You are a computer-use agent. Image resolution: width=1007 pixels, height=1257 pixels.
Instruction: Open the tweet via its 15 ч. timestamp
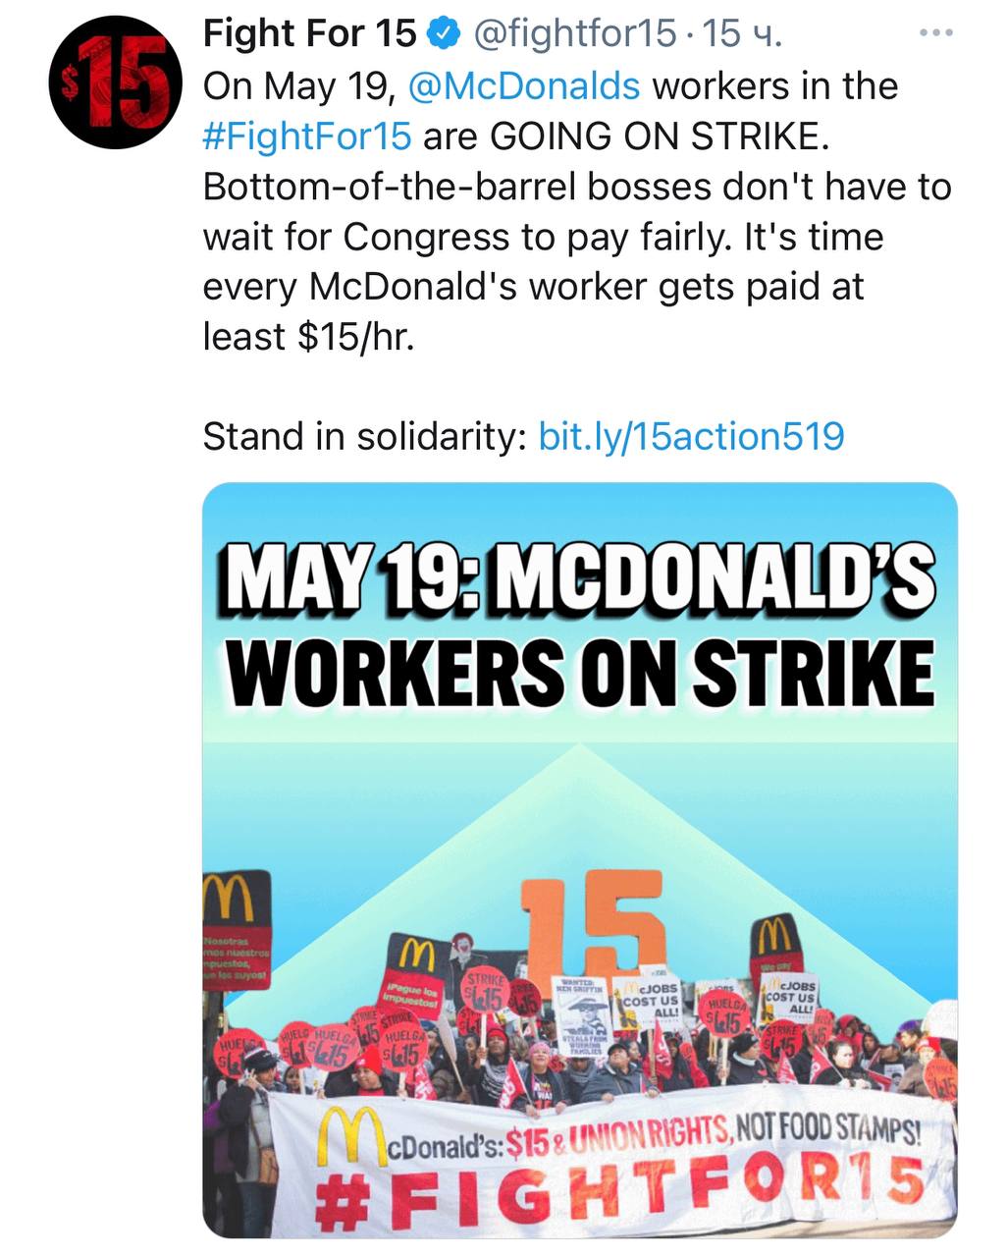click(x=743, y=35)
